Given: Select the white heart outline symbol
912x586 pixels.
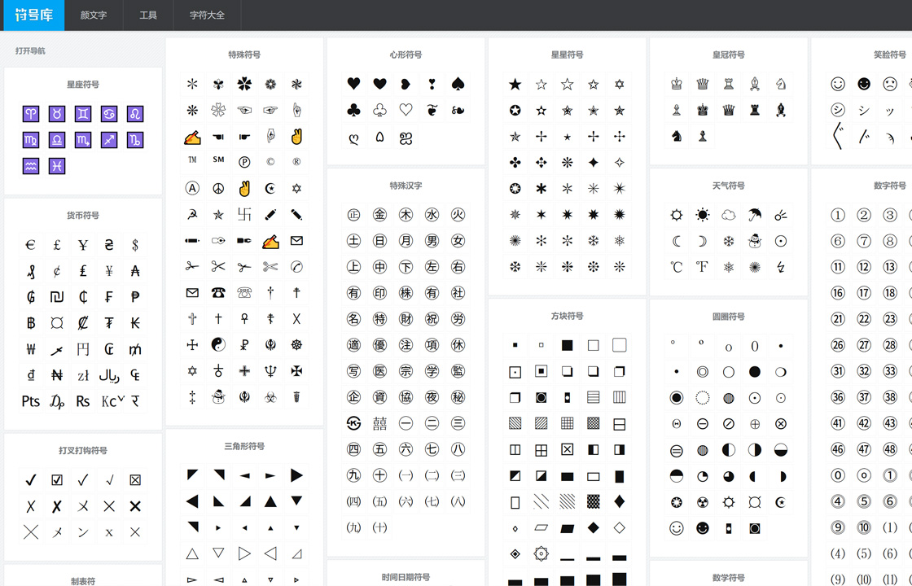Looking at the screenshot, I should click(406, 111).
